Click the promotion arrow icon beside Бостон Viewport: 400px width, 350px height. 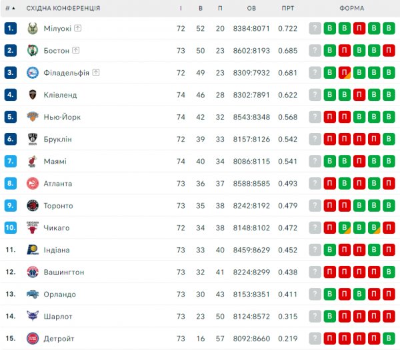pos(75,50)
